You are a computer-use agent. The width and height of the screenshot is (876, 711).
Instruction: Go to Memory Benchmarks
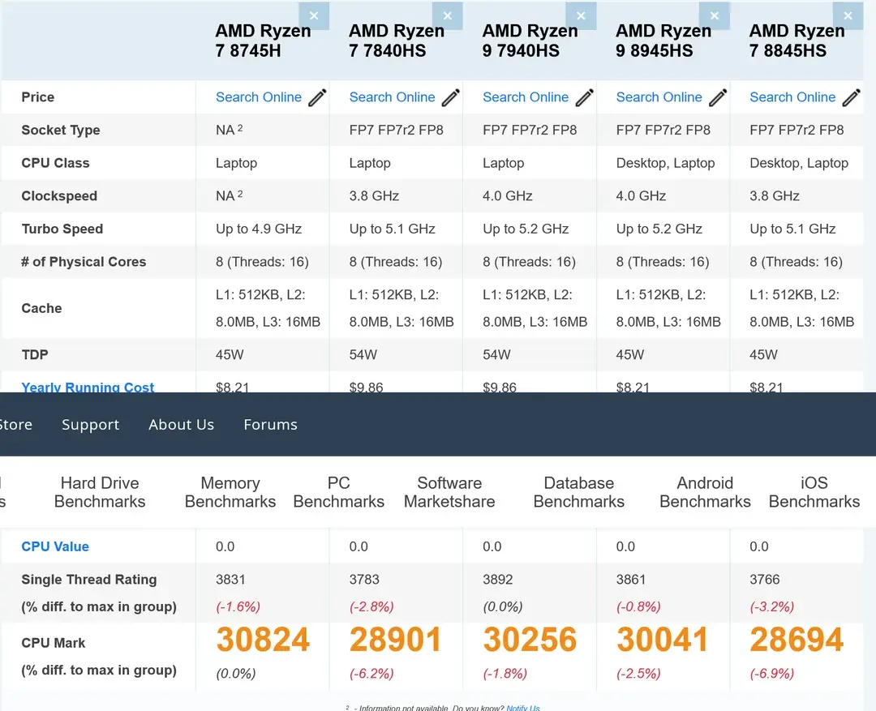(230, 492)
